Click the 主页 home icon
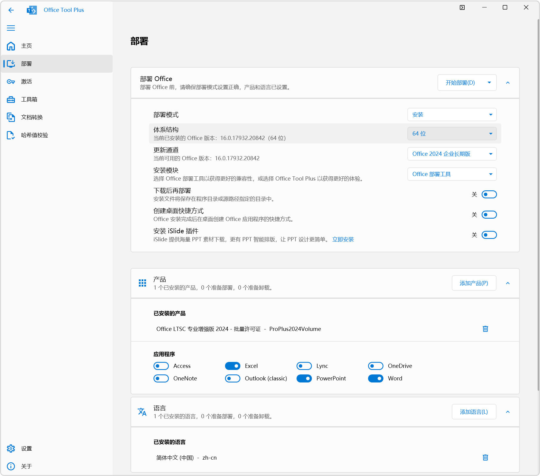The image size is (540, 476). point(11,46)
